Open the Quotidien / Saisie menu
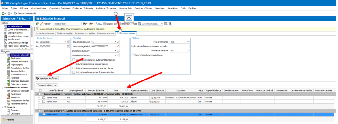 point(39,8)
